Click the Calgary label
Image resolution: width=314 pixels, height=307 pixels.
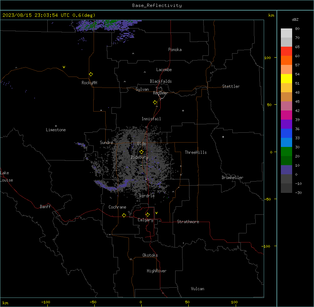tap(146, 220)
